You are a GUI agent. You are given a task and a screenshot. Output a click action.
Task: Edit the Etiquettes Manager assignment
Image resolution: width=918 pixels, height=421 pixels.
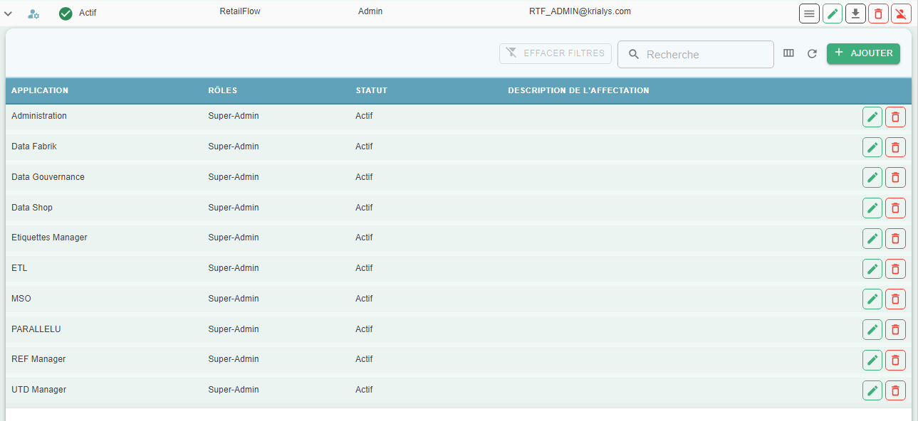872,238
